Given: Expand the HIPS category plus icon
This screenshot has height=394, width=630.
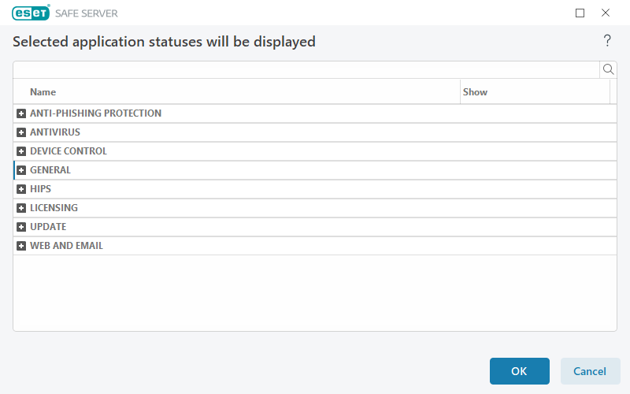Looking at the screenshot, I should pos(22,189).
